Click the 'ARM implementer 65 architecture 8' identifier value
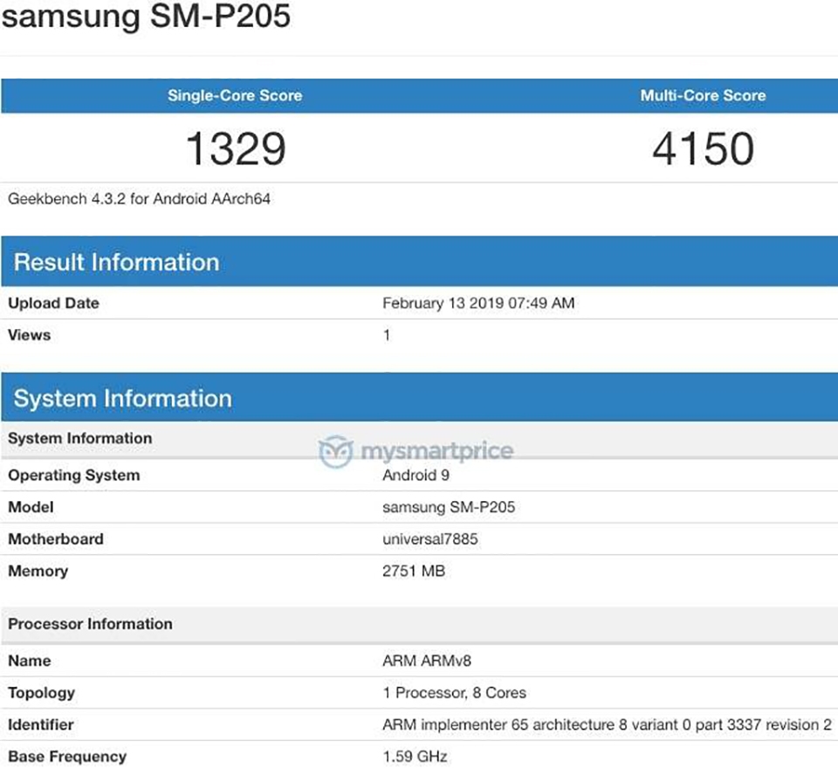This screenshot has width=838, height=768. coord(608,725)
